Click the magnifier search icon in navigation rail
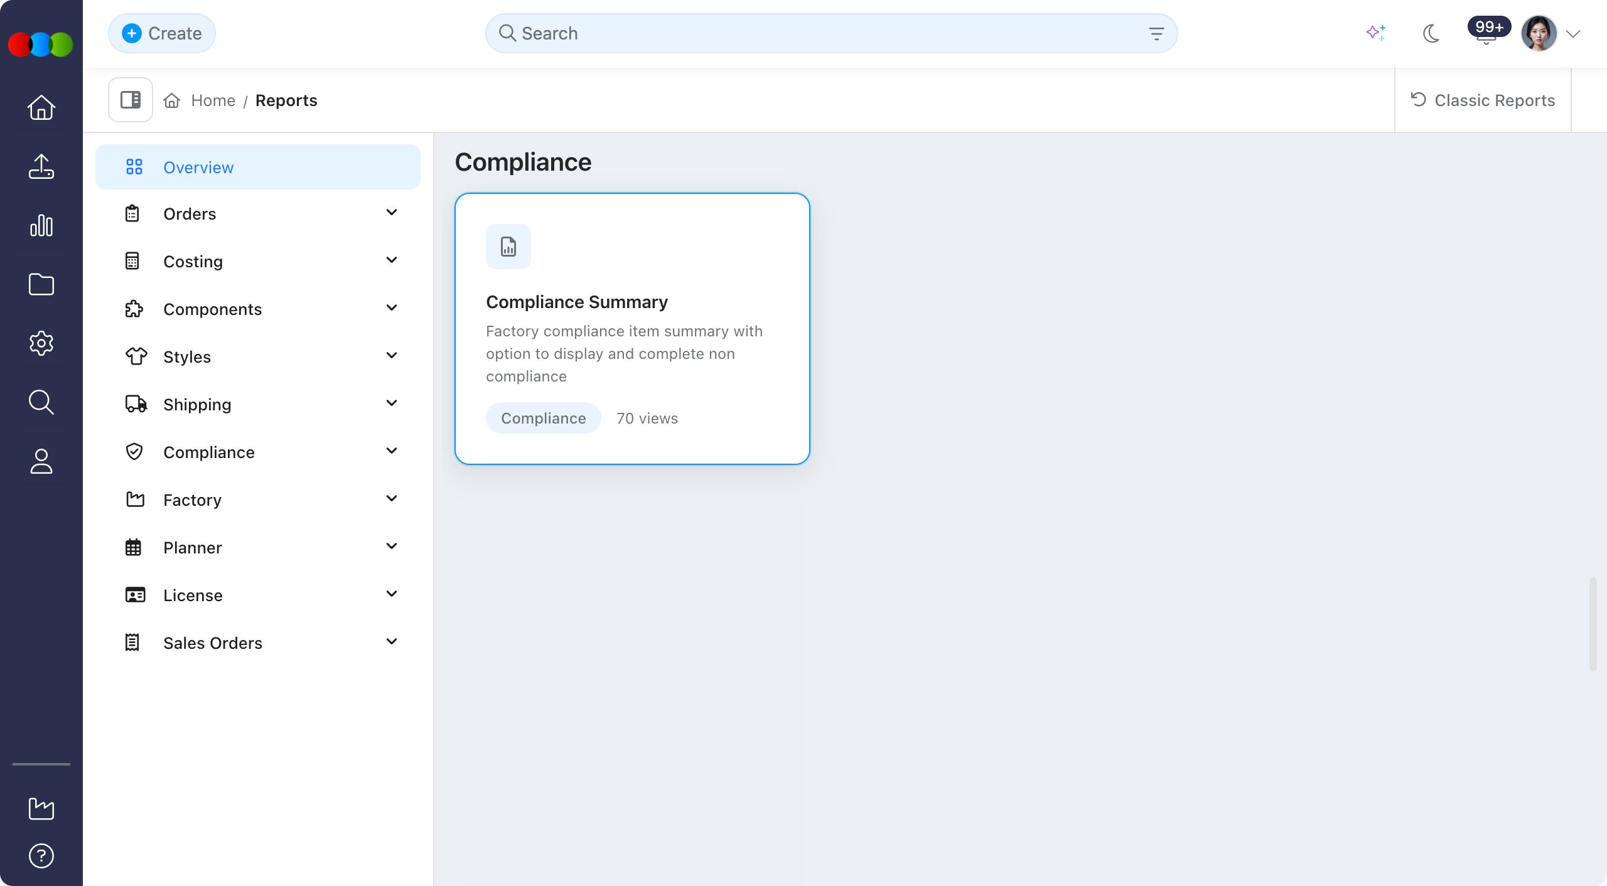This screenshot has width=1607, height=886. [41, 402]
